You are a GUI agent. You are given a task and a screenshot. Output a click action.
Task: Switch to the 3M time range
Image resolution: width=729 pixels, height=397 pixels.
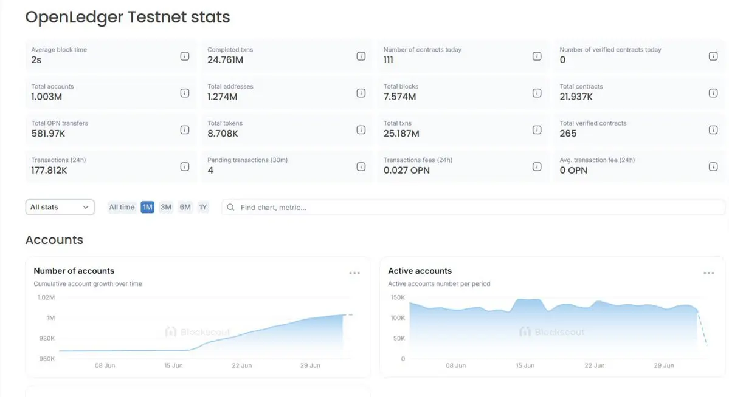click(x=166, y=207)
